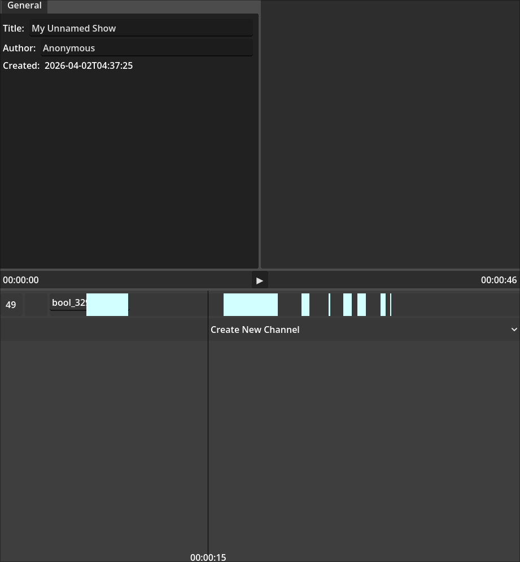This screenshot has width=520, height=562.
Task: Click the cyan block overlapping the bool_32 name
Action: (107, 305)
